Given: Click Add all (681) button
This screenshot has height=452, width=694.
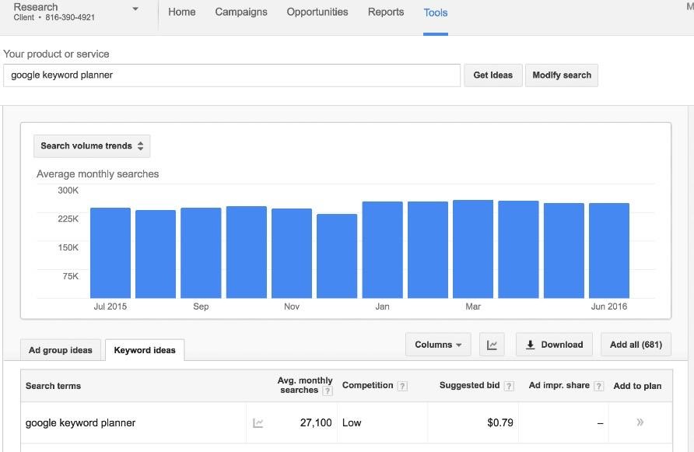Looking at the screenshot, I should click(636, 345).
